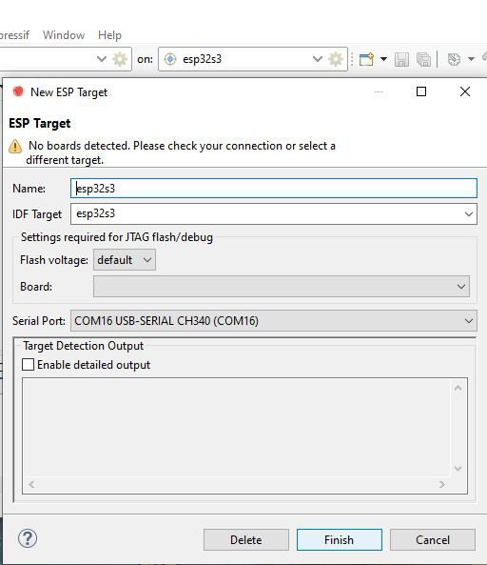Image resolution: width=487 pixels, height=565 pixels.
Task: Click the esp32s3 target icon in toolbar
Action: tap(170, 59)
